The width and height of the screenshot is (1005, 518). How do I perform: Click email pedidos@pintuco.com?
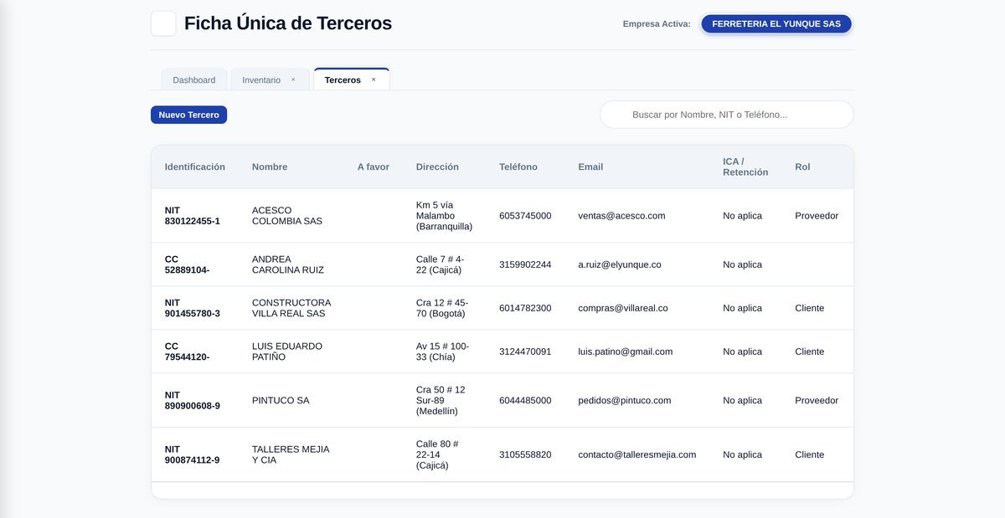pyautogui.click(x=625, y=400)
